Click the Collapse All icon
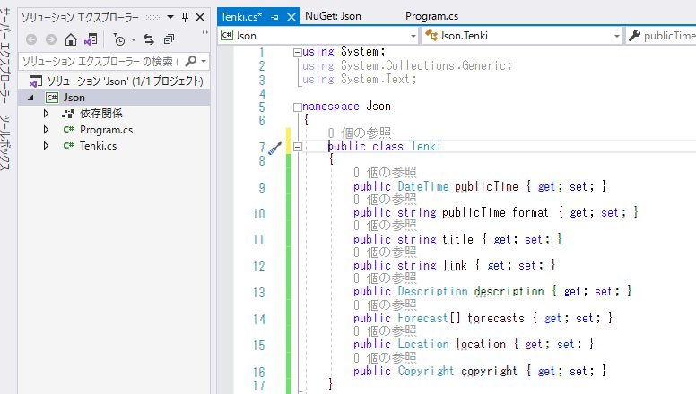 pyautogui.click(x=170, y=39)
